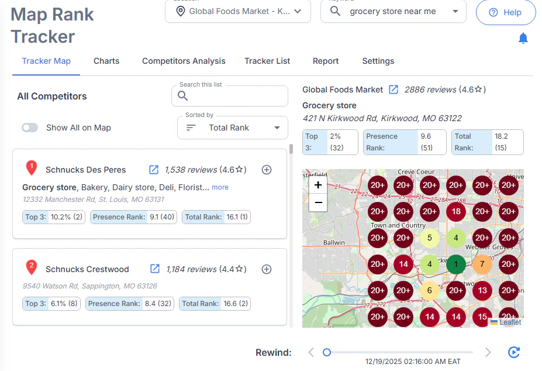Open the Global Foods Market location dropdown
The width and height of the screenshot is (542, 371).
(238, 12)
